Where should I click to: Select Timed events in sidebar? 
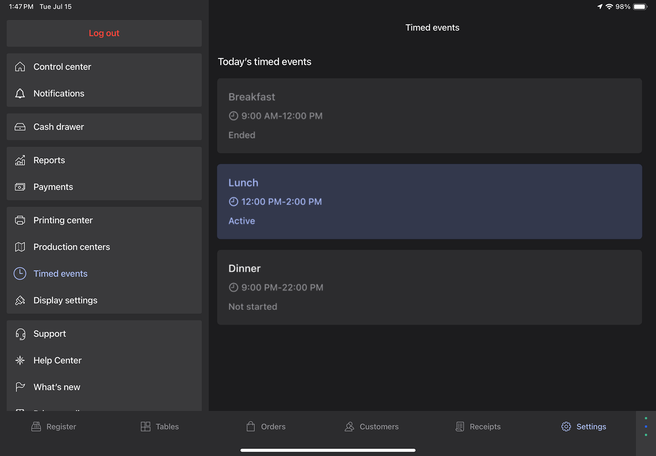point(60,274)
